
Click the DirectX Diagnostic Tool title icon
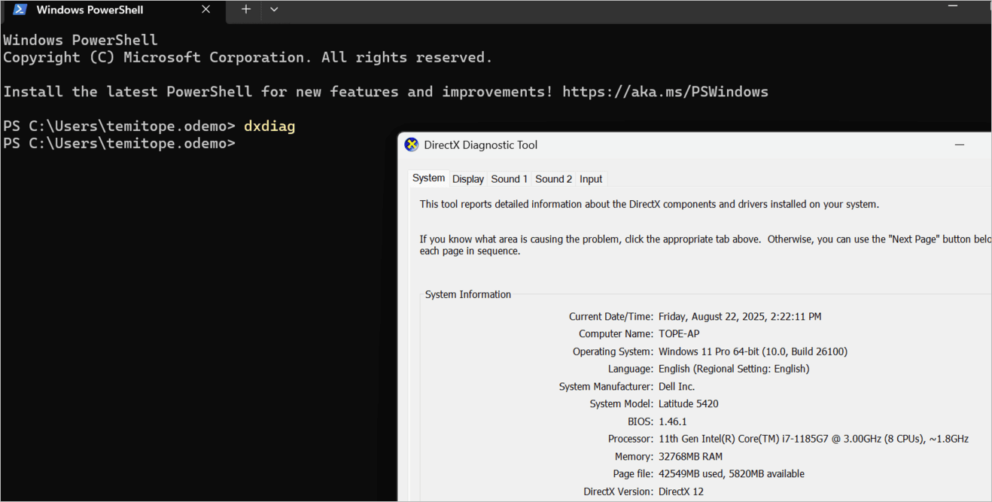pyautogui.click(x=412, y=145)
